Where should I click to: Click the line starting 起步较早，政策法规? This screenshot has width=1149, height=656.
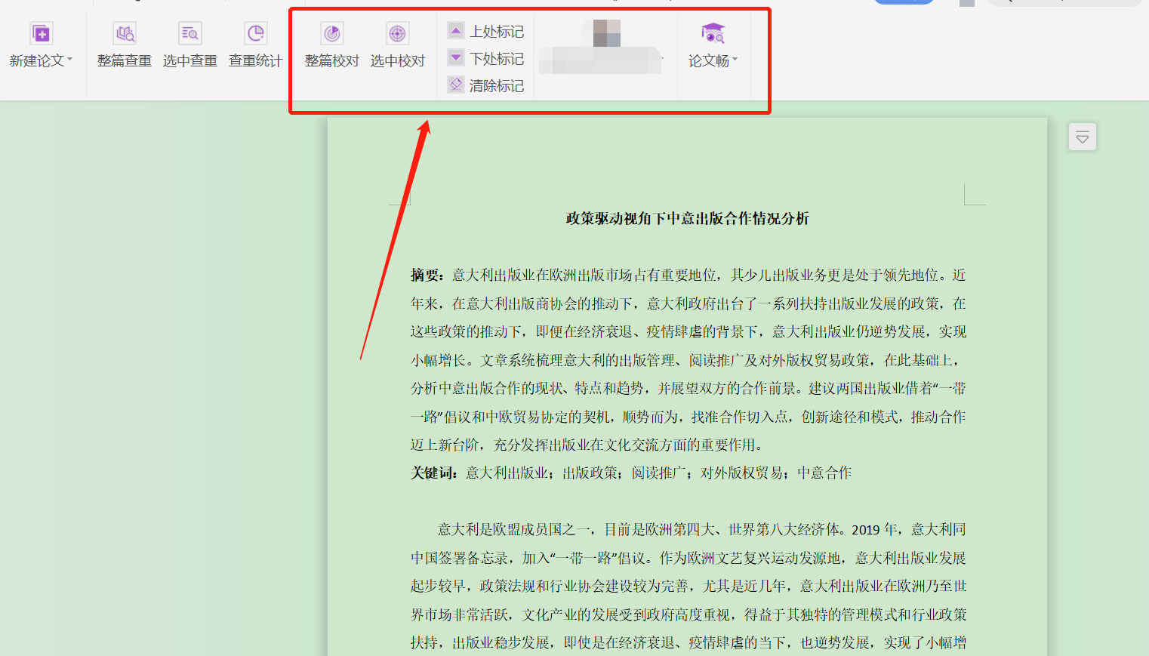(688, 587)
